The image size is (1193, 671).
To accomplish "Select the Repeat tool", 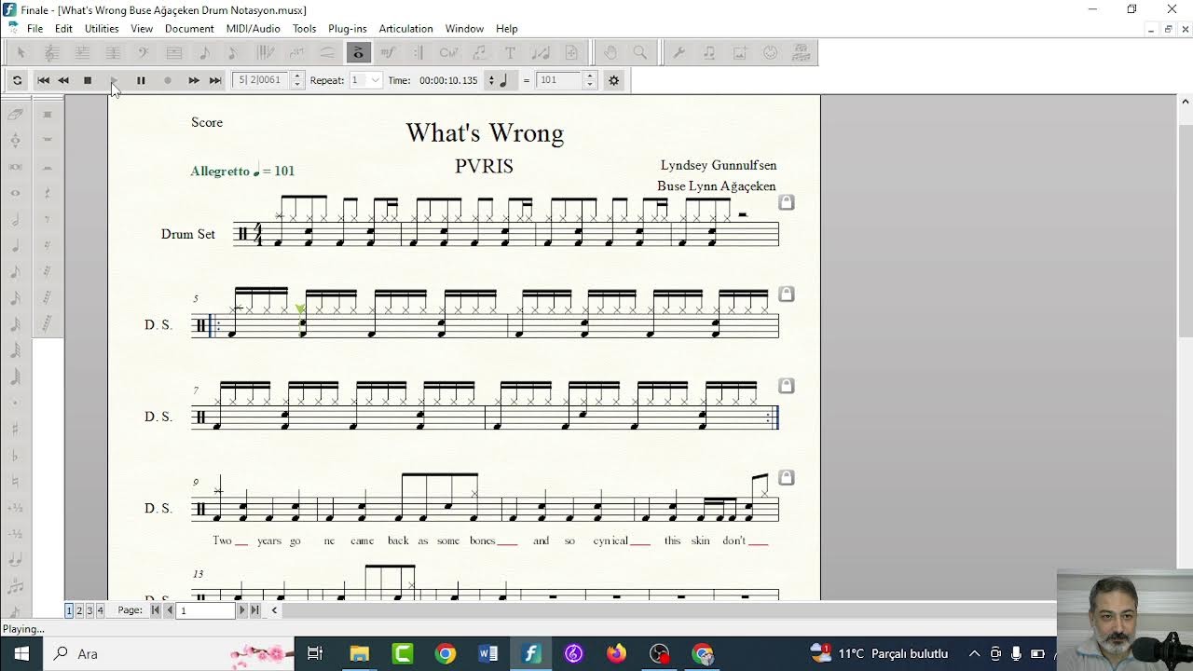I will (418, 53).
